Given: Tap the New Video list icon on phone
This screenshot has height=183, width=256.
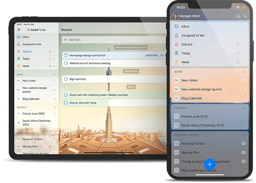Looking at the screenshot, I should pyautogui.click(x=176, y=80).
